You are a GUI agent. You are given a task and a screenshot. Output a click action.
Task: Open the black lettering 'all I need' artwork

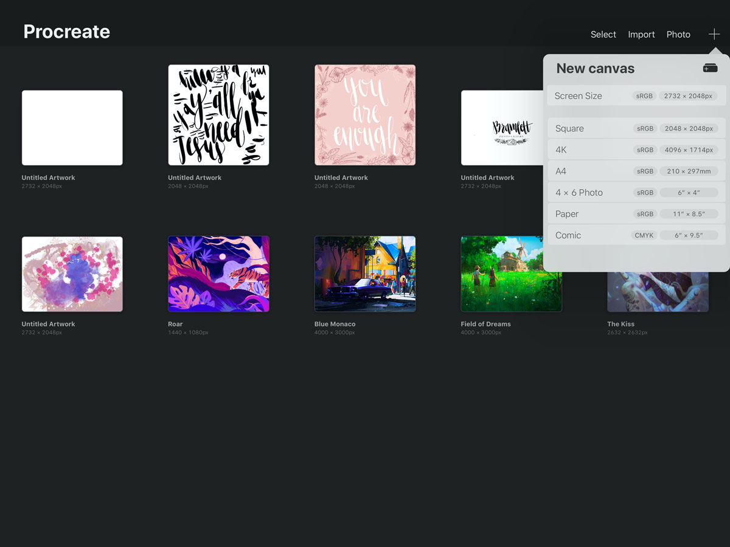(218, 115)
